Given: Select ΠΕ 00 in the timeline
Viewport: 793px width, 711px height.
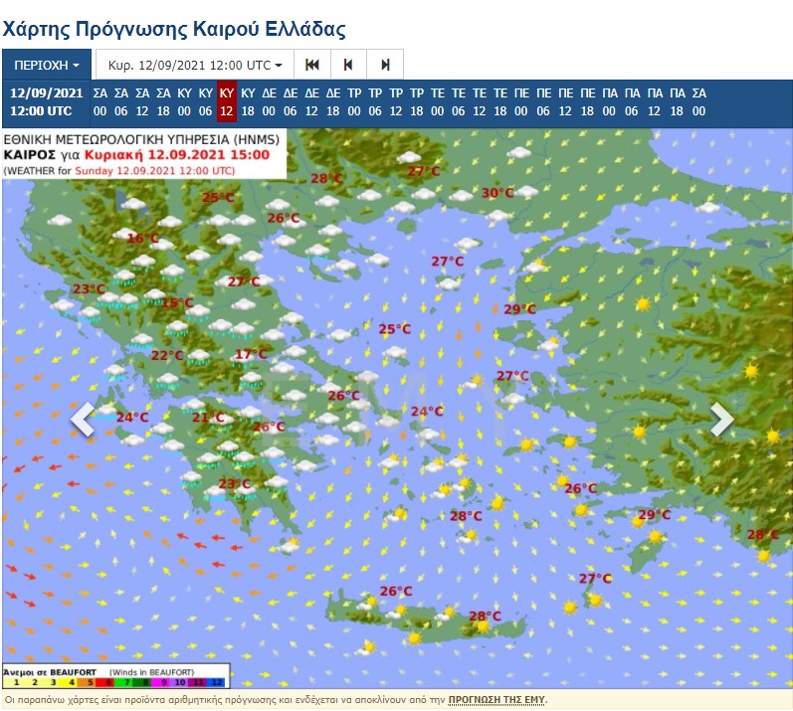Looking at the screenshot, I should [521, 101].
